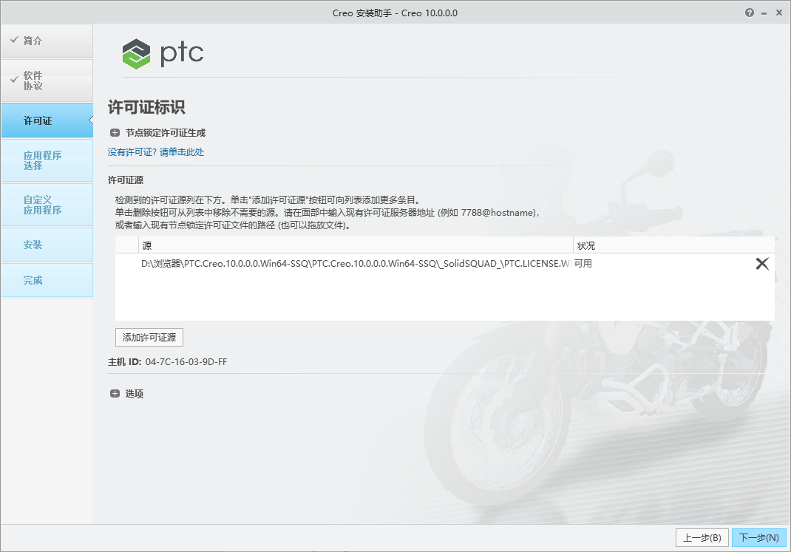Viewport: 791px width, 552px height.
Task: Click 没有许可证? 请单击此处 link
Action: pos(156,152)
